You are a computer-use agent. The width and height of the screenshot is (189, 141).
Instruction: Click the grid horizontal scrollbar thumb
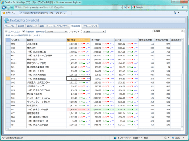pyautogui.click(x=73, y=129)
